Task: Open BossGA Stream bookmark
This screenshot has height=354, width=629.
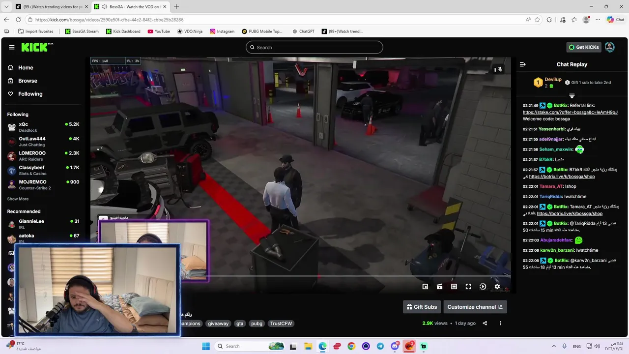Action: (x=82, y=31)
